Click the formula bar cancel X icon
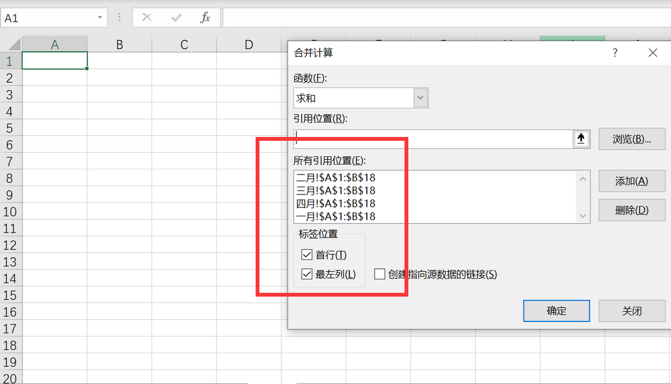The height and width of the screenshot is (384, 671). click(147, 17)
